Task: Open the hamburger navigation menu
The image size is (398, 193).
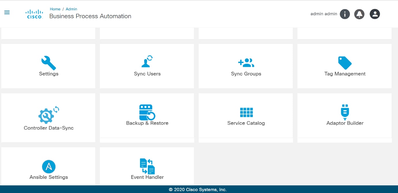Action: (7, 12)
